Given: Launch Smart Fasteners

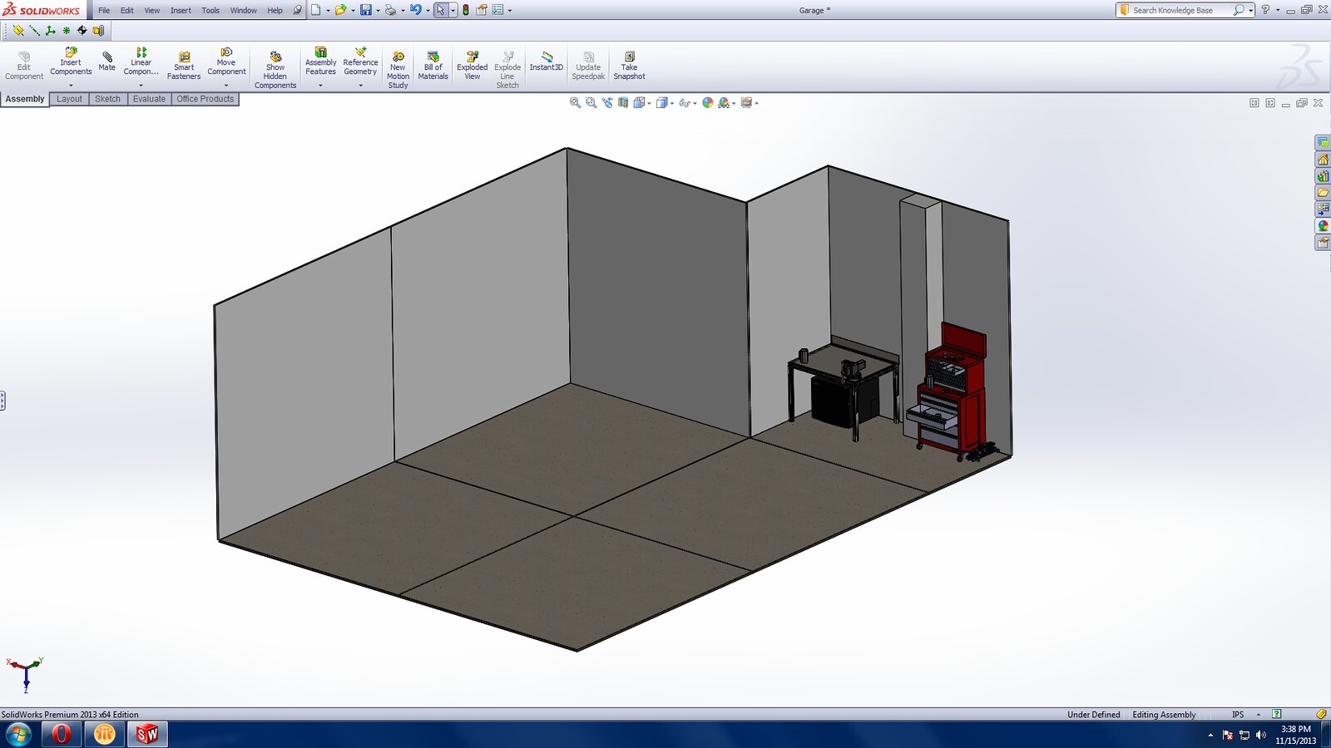Looking at the screenshot, I should 184,66.
